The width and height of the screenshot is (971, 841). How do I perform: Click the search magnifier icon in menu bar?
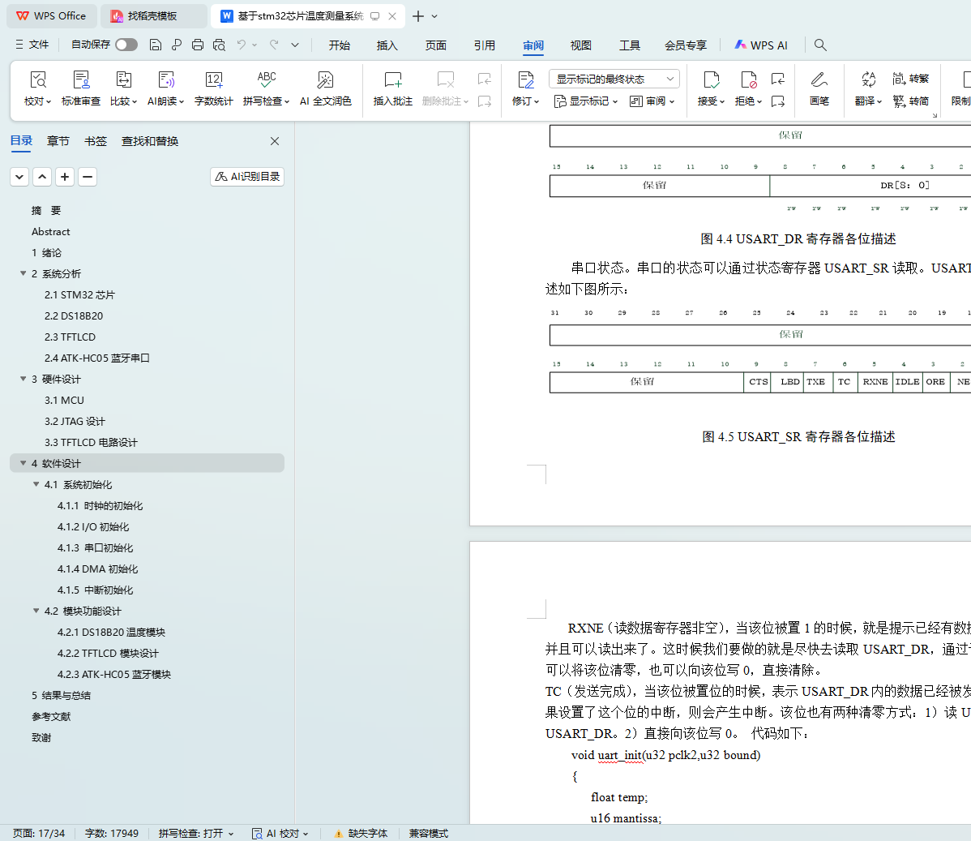[x=820, y=45]
